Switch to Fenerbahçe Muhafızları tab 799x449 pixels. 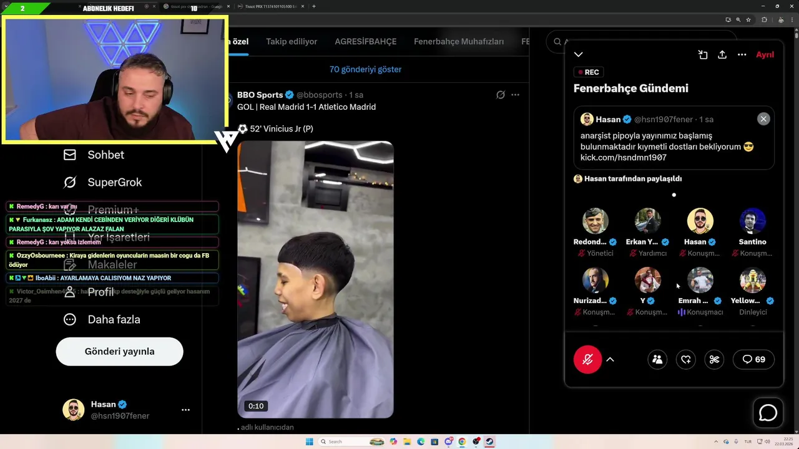tap(459, 42)
